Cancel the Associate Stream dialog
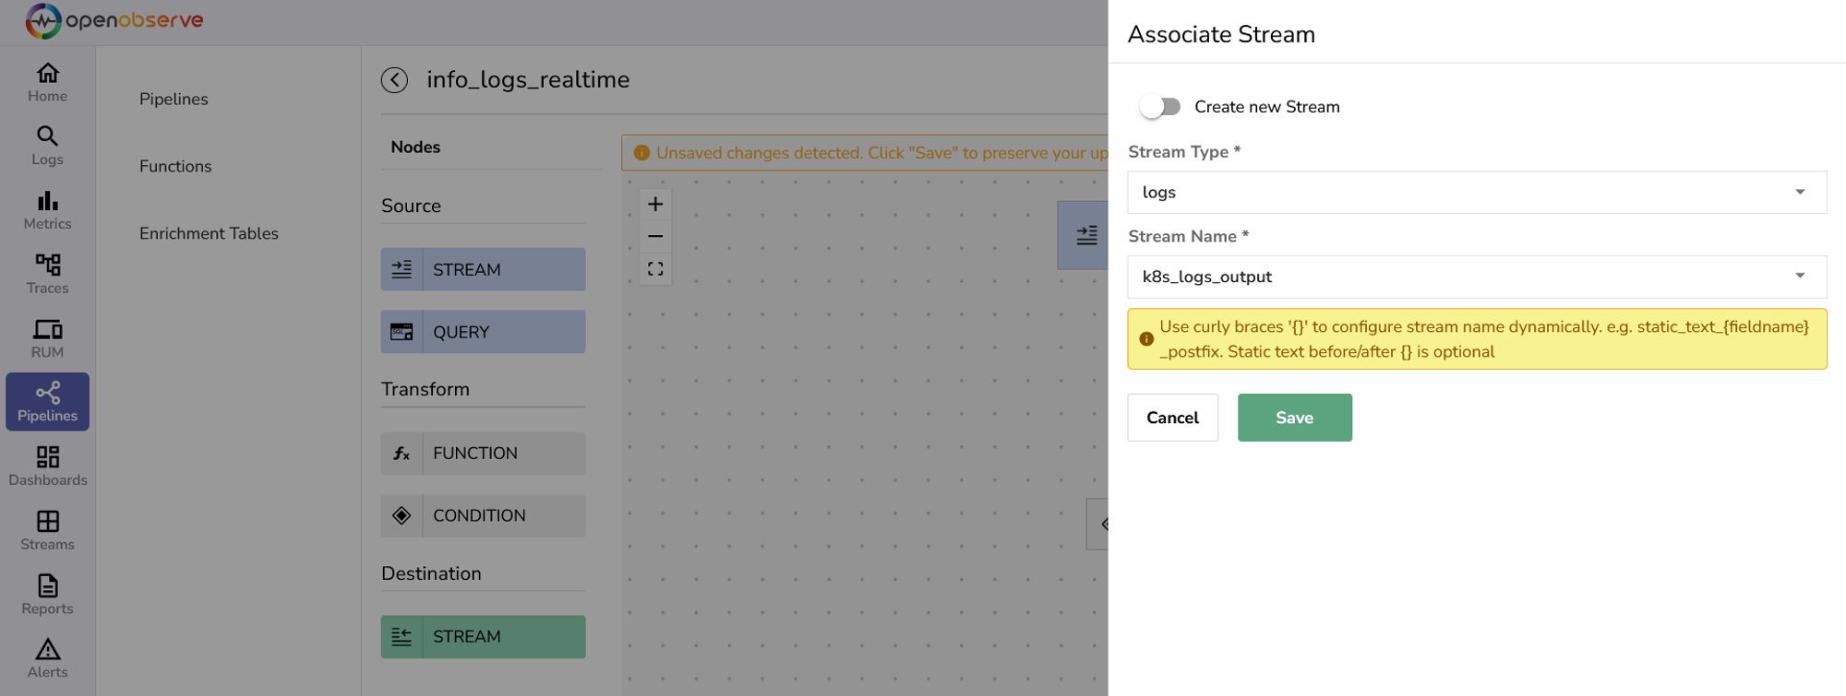The height and width of the screenshot is (696, 1846). 1172,418
